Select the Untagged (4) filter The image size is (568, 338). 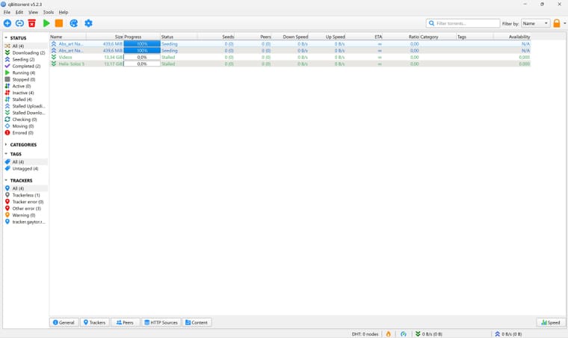pyautogui.click(x=25, y=168)
